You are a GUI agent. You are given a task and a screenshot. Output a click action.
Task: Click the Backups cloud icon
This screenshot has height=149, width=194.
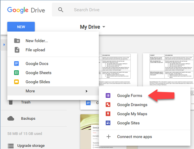click(11, 118)
